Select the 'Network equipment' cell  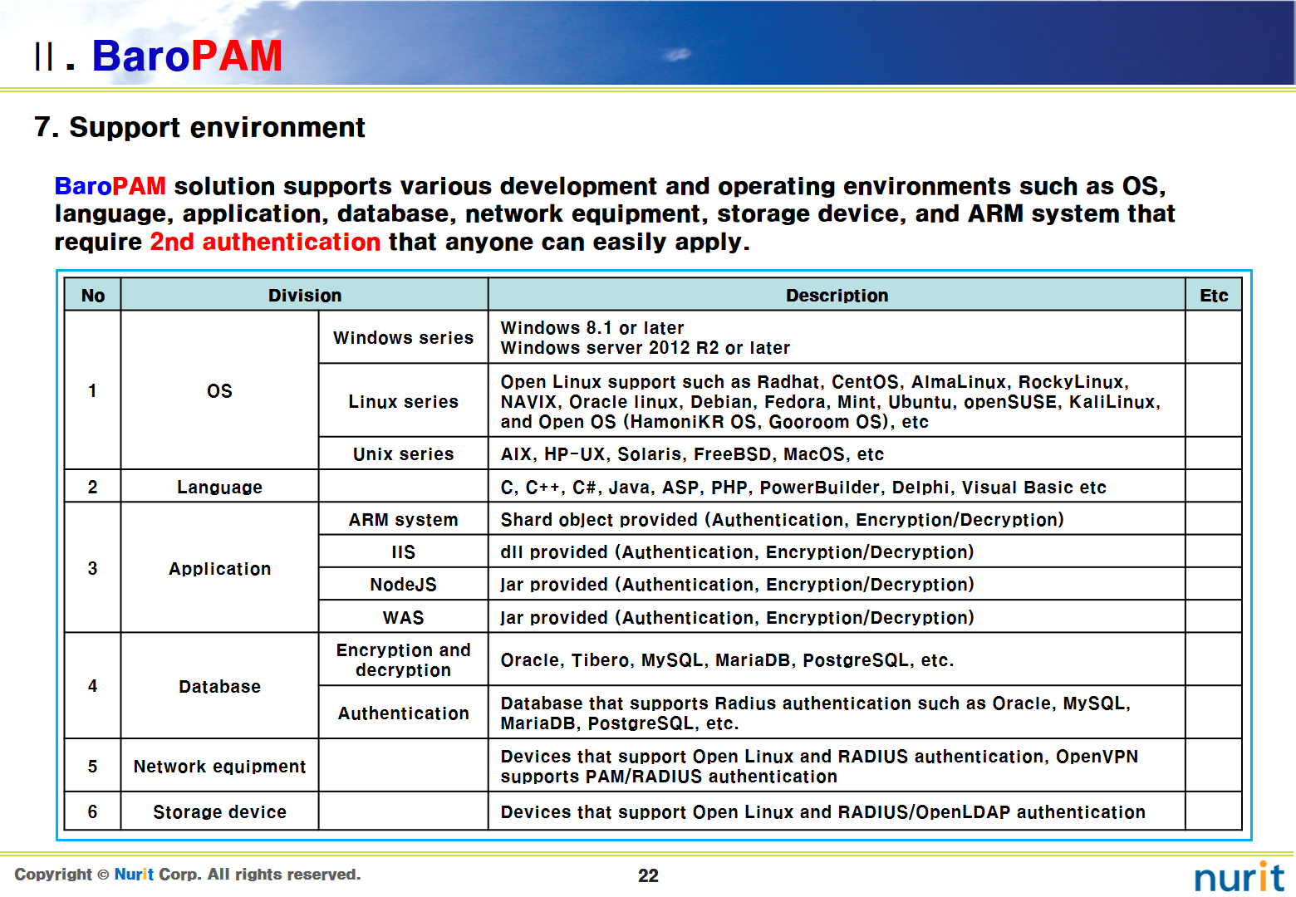pos(219,766)
